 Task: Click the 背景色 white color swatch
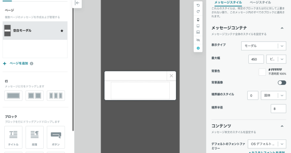[x=262, y=72]
